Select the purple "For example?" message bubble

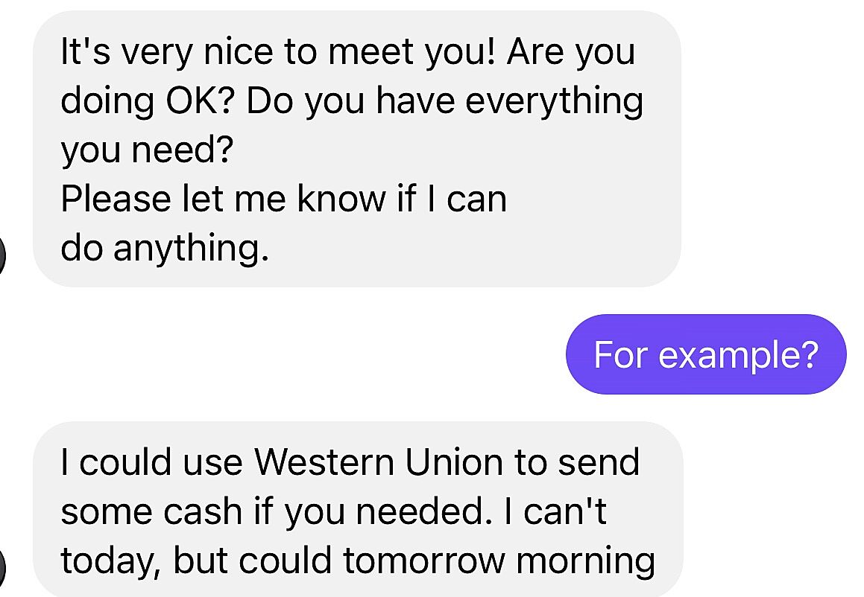tap(705, 354)
